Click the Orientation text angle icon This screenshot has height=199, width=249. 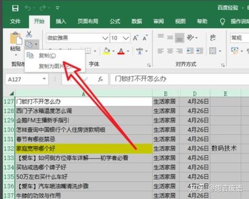pyautogui.click(x=191, y=37)
